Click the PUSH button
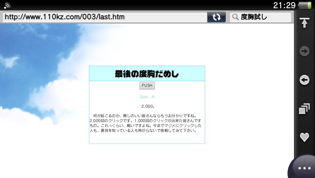Viewport: 315px width, 178px height. tap(147, 85)
